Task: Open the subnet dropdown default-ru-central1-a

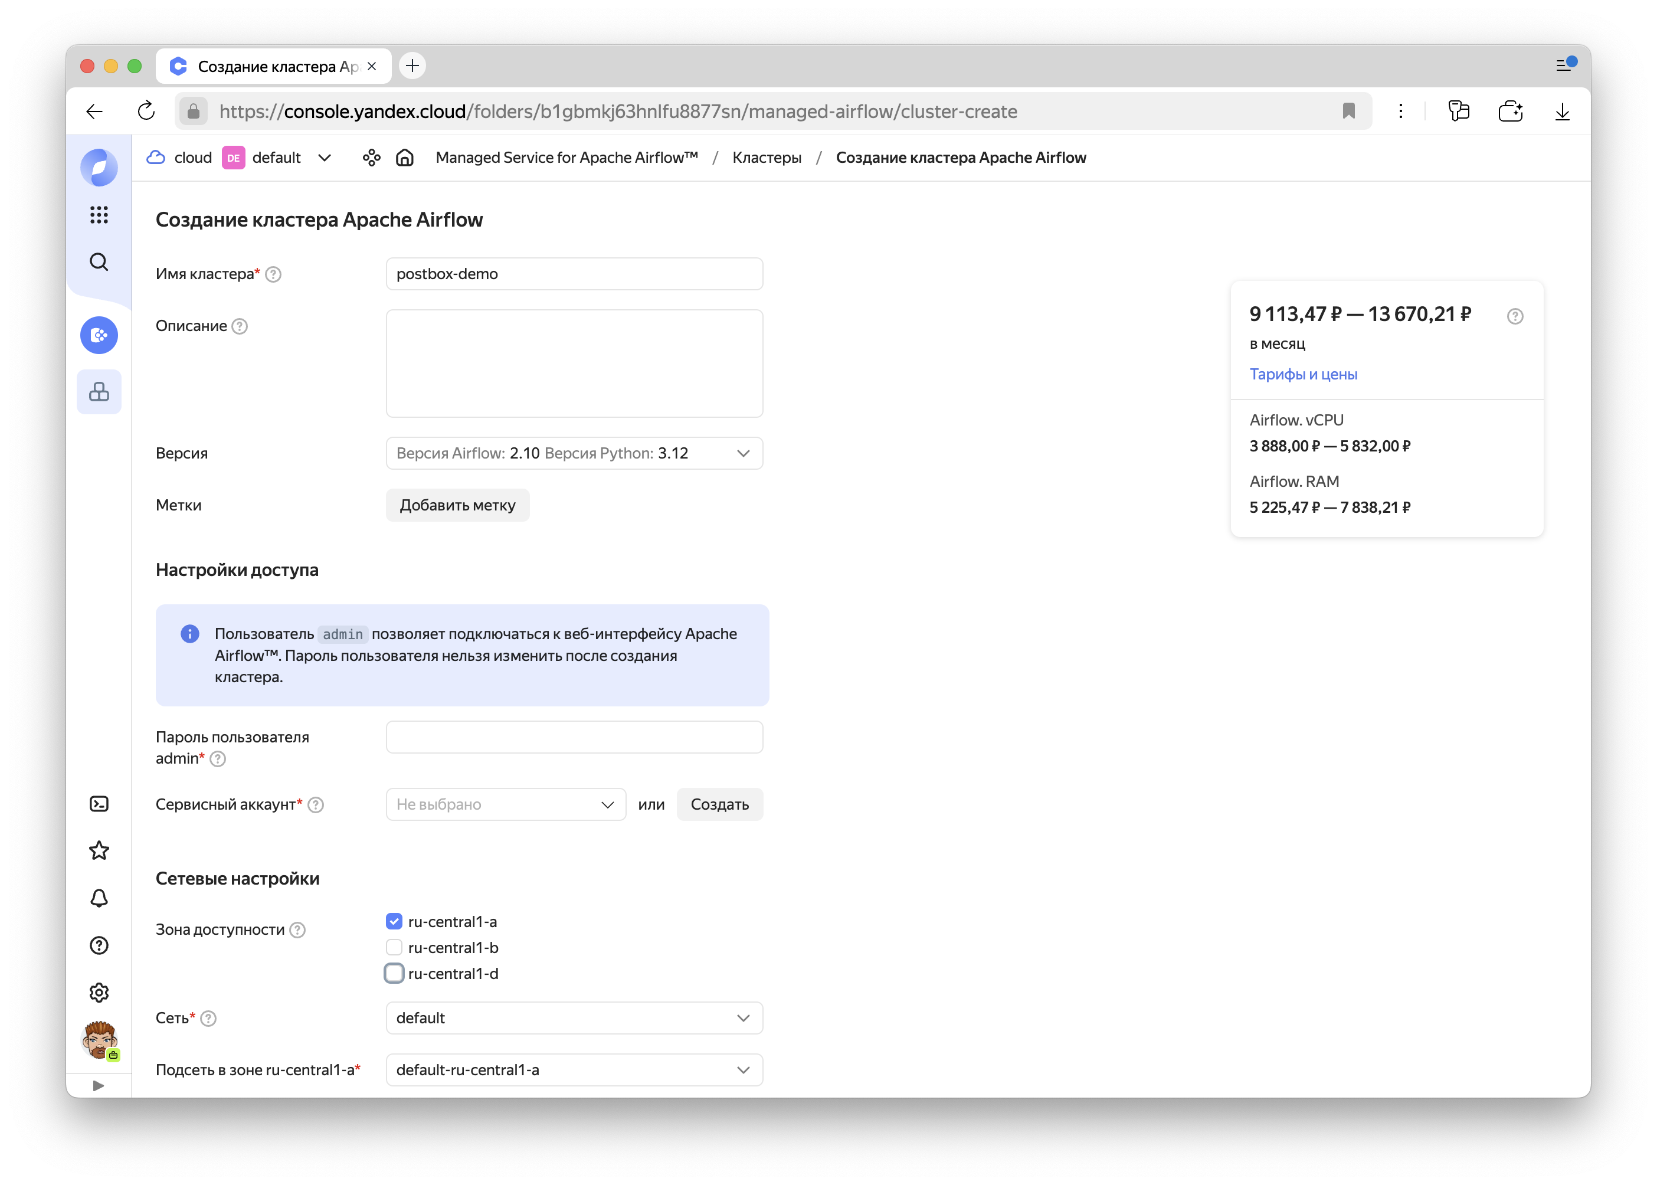Action: (x=574, y=1070)
